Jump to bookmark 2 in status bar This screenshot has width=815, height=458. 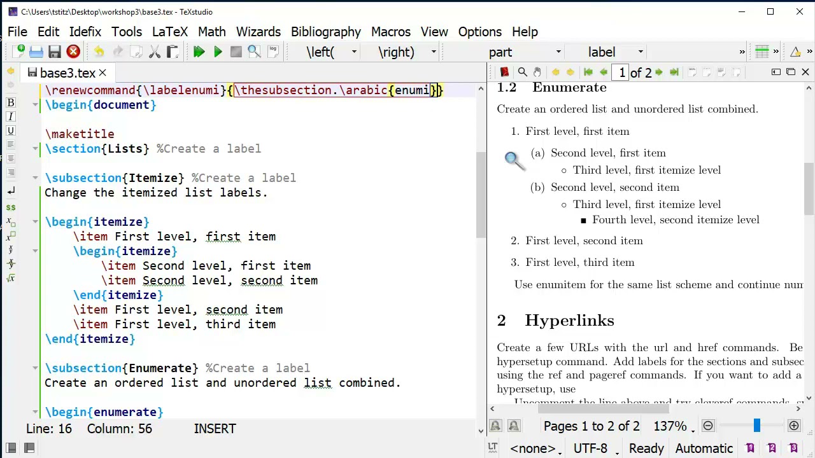click(772, 448)
